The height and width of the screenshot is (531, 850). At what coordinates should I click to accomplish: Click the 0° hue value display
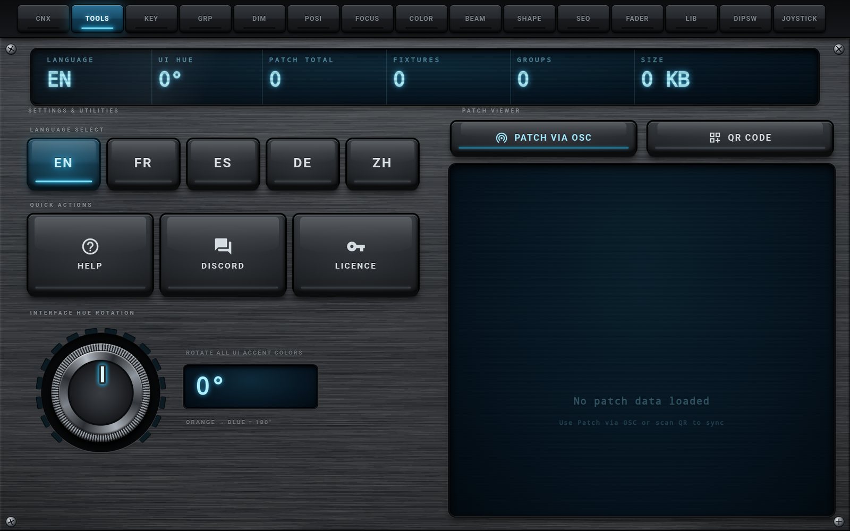[x=251, y=387]
